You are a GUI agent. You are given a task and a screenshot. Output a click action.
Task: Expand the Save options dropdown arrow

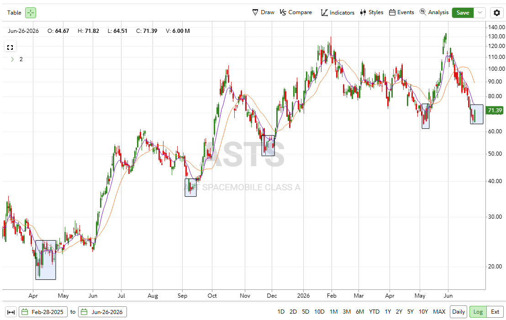tap(480, 13)
